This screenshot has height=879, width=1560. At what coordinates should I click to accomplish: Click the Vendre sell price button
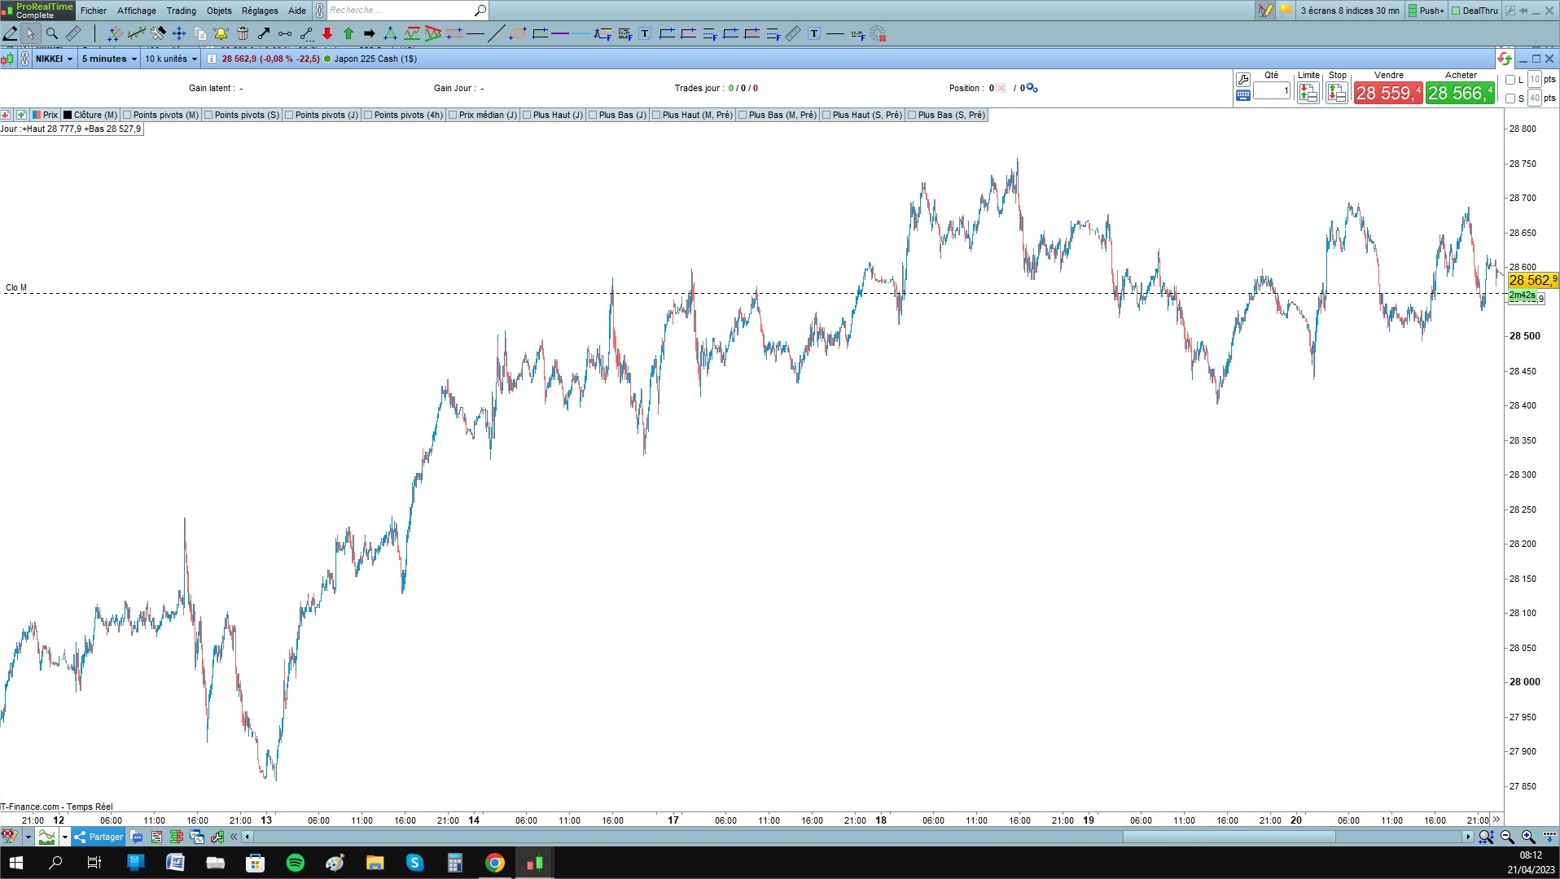point(1387,93)
